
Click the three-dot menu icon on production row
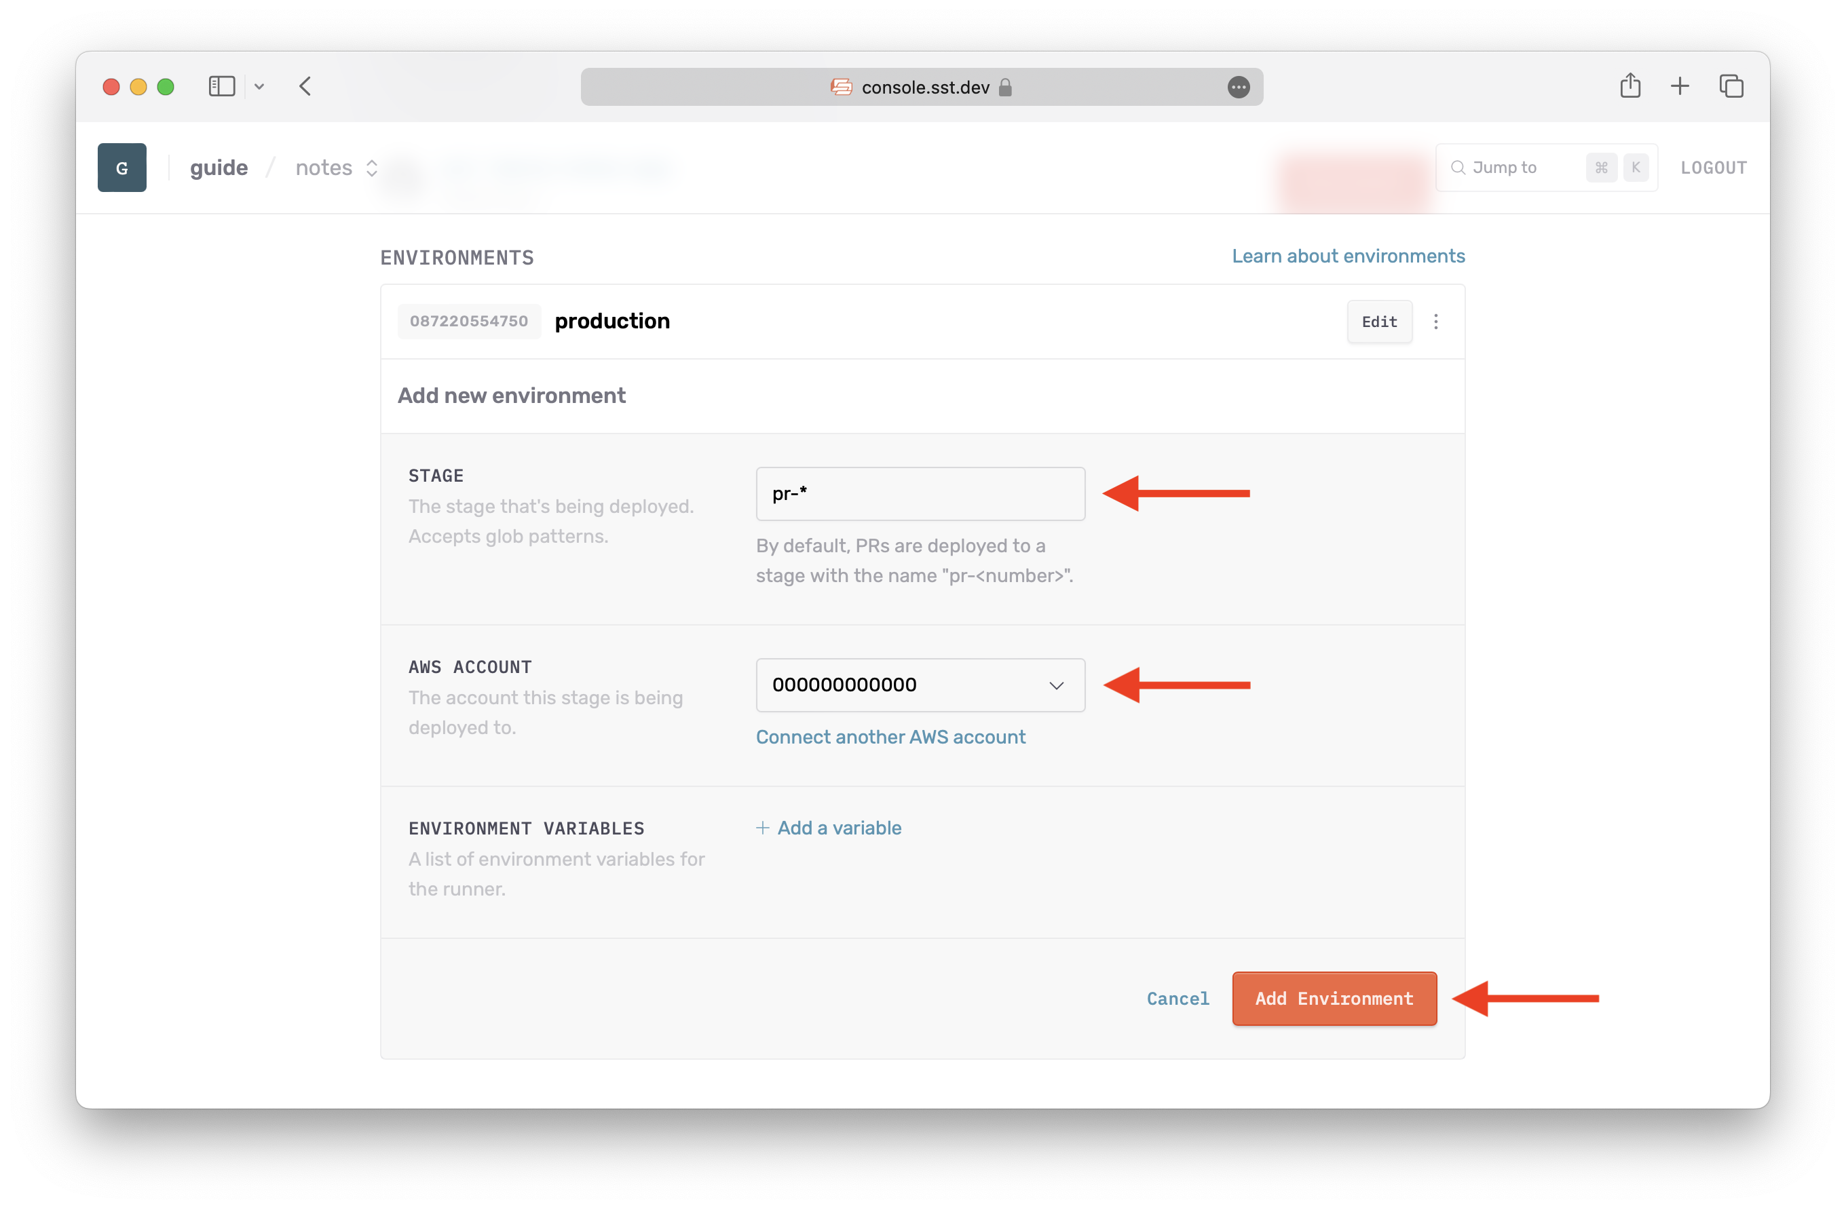click(x=1436, y=321)
